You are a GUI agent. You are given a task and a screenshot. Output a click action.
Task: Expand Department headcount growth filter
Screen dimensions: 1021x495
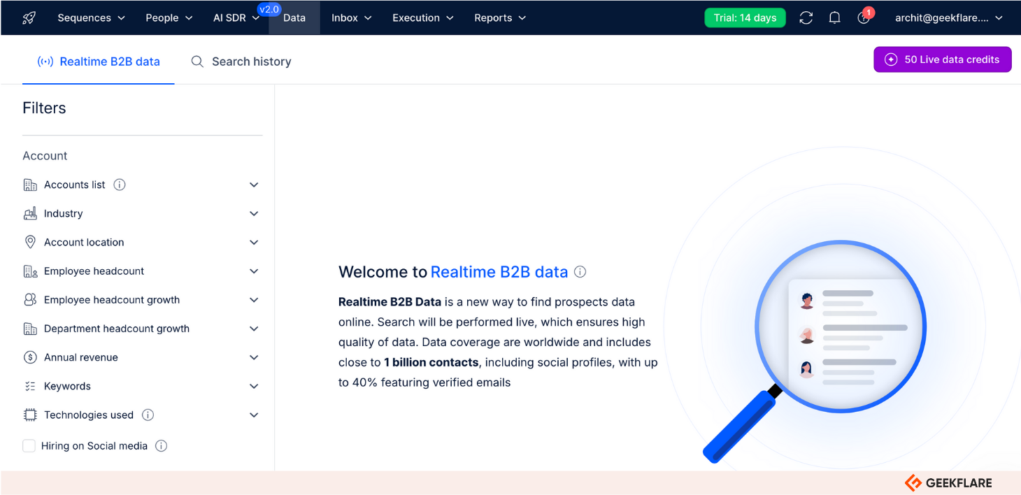tap(254, 329)
